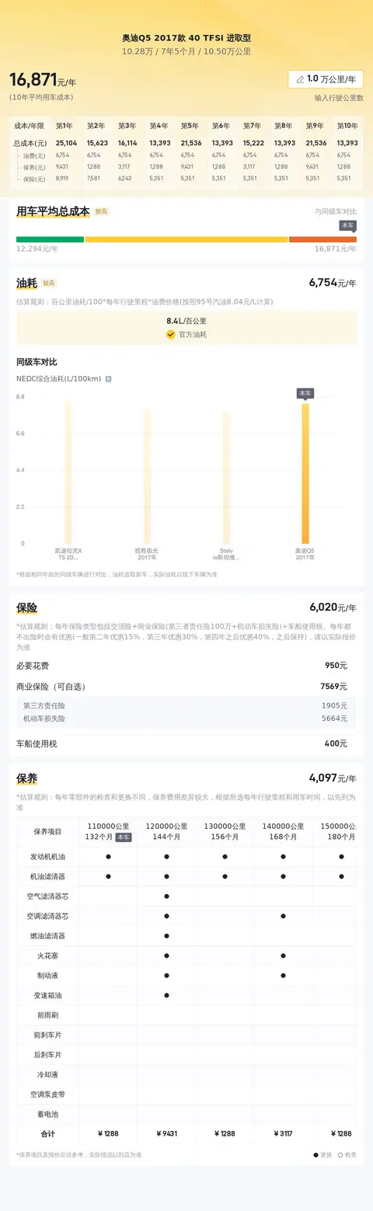Tap 发动机机油 dot in 120000公里 column

[x=166, y=857]
